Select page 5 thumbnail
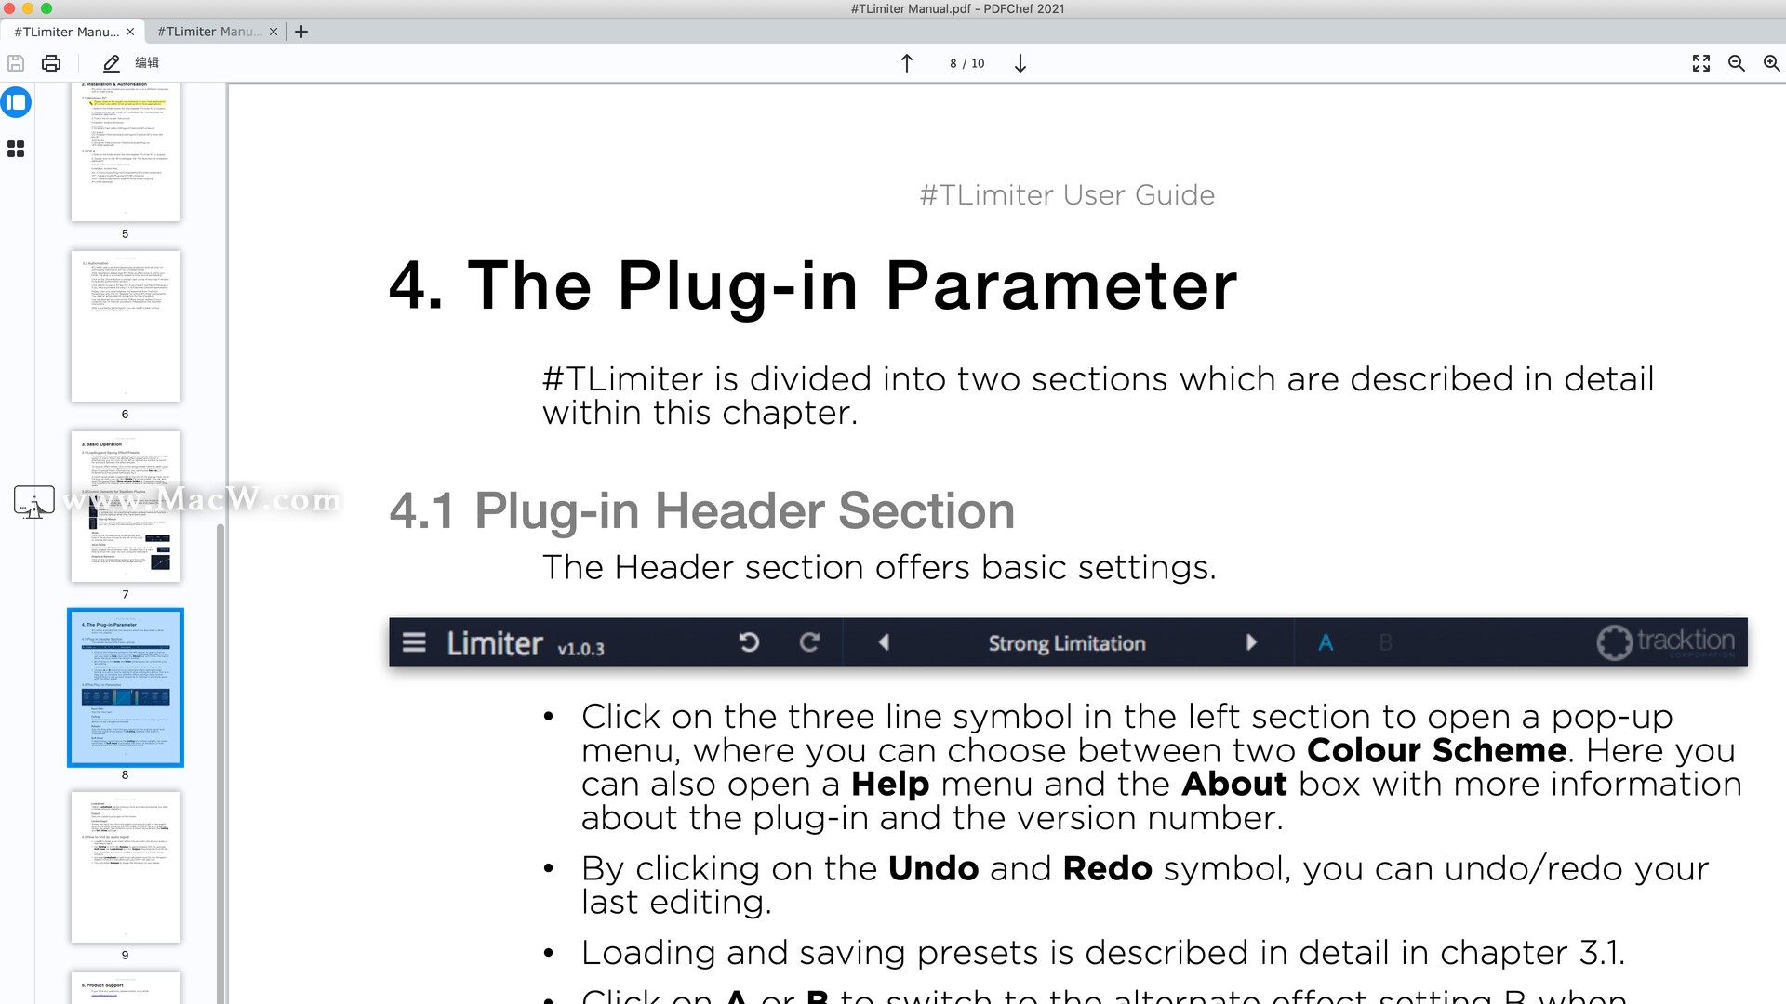 pyautogui.click(x=126, y=152)
